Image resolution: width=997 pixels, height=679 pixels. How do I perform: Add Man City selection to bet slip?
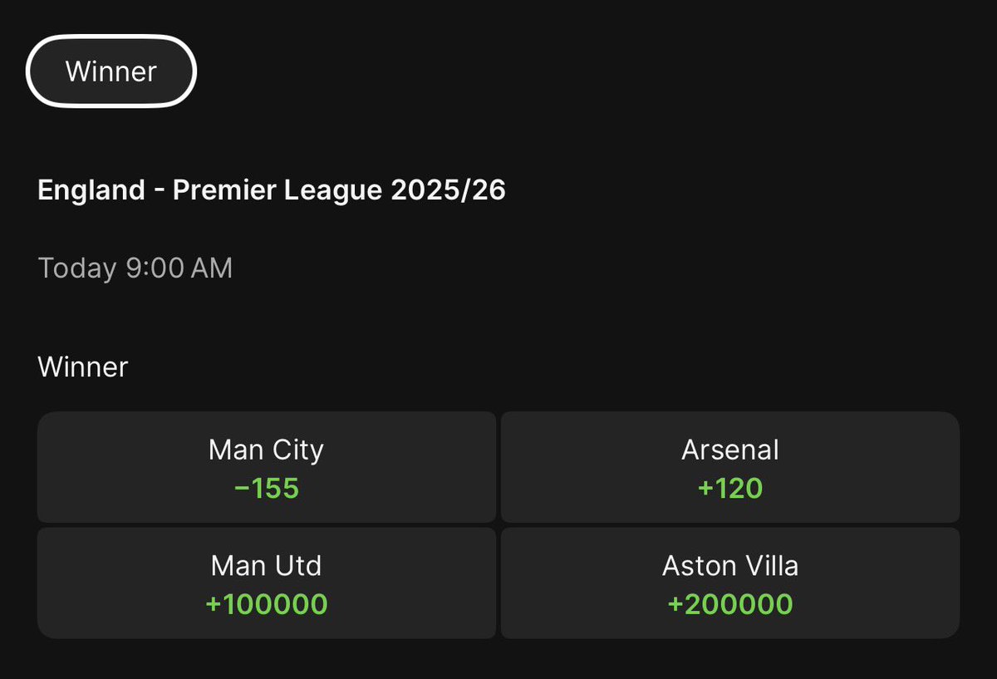click(266, 467)
